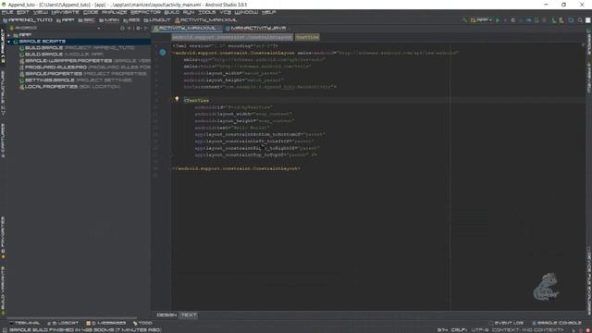Open the Terminal tool window

click(24, 323)
